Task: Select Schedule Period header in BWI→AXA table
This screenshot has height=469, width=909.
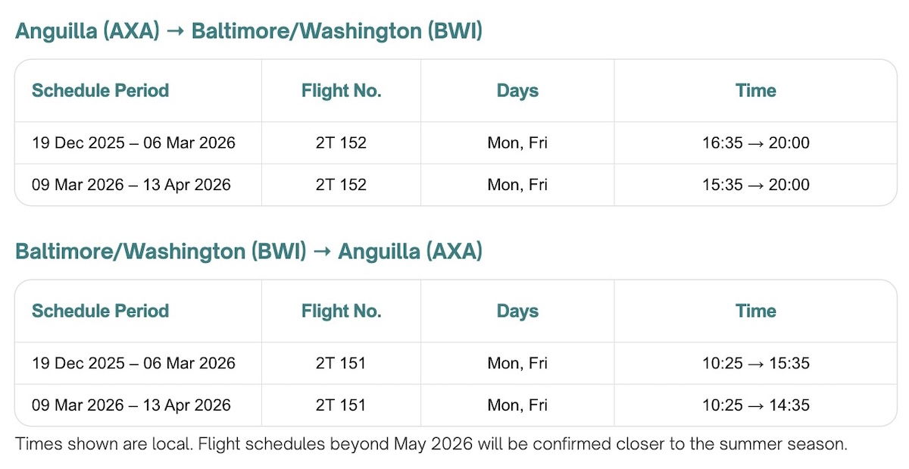Action: [100, 311]
